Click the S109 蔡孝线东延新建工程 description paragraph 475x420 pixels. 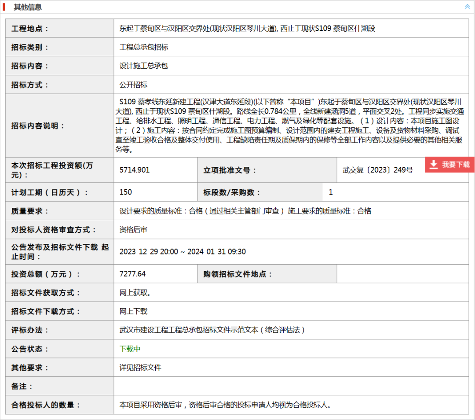(x=290, y=125)
